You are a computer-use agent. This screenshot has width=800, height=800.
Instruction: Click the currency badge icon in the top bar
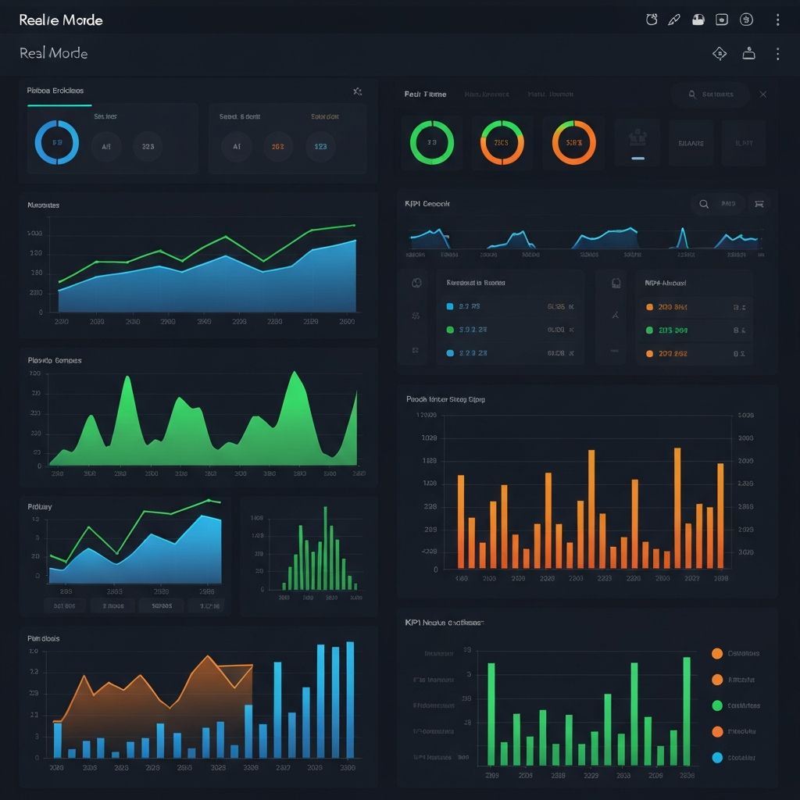[x=746, y=20]
